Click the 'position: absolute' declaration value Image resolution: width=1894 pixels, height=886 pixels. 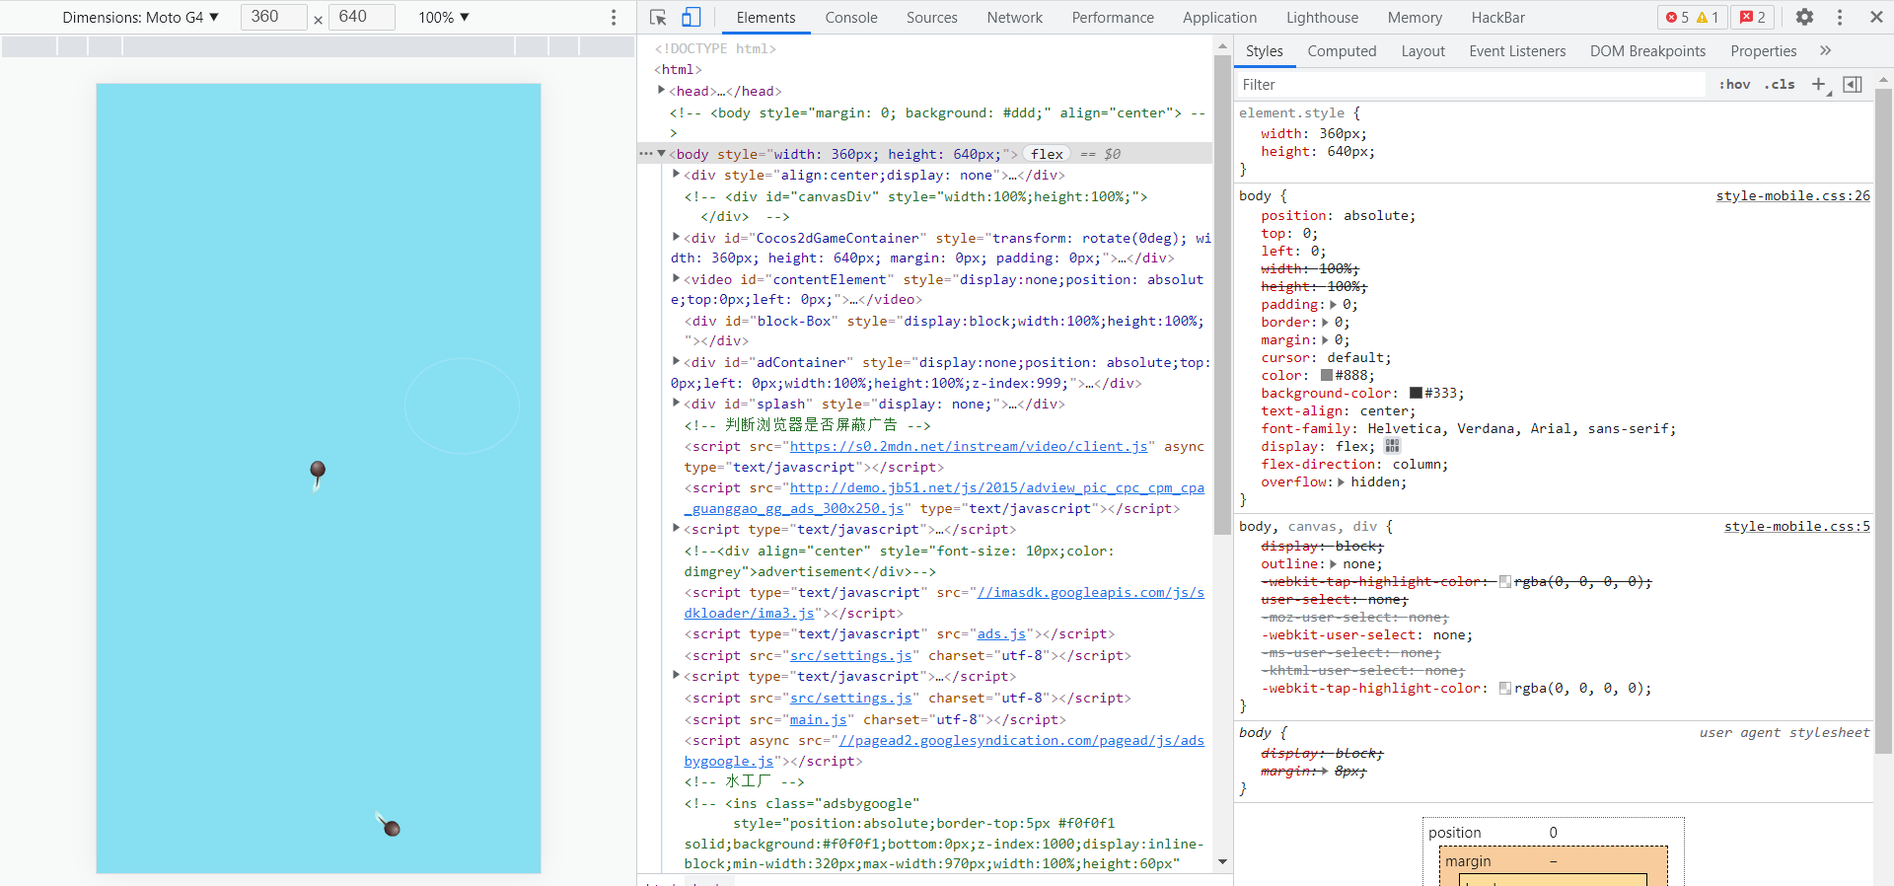[x=1378, y=216]
